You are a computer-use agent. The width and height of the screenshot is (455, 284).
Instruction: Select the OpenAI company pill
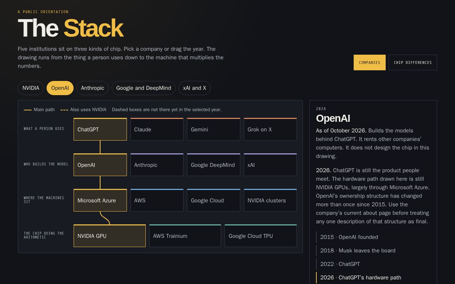60,88
